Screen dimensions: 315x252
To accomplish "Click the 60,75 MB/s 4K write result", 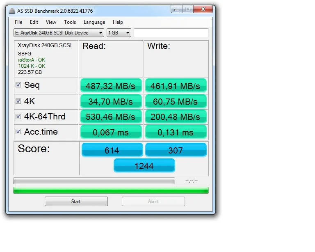I will [x=176, y=101].
